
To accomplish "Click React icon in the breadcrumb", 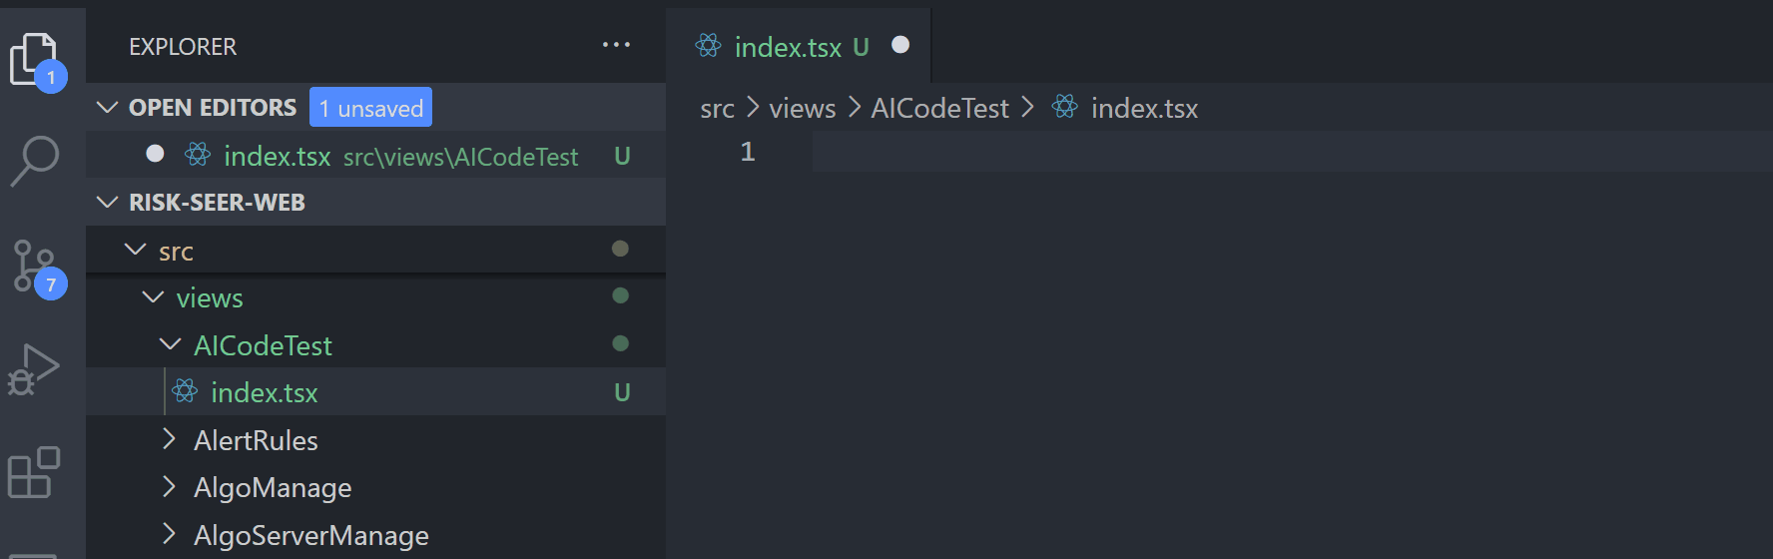I will click(1065, 107).
